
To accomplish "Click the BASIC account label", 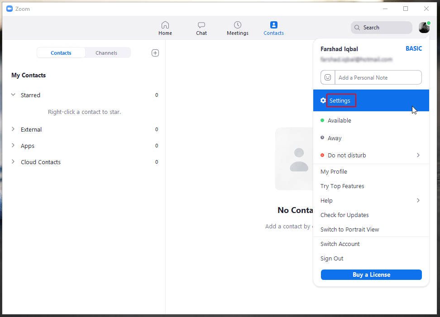I will [414, 48].
